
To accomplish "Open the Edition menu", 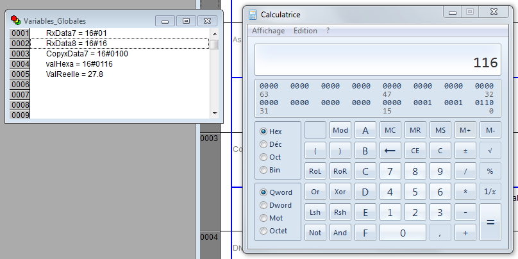I will tap(305, 31).
